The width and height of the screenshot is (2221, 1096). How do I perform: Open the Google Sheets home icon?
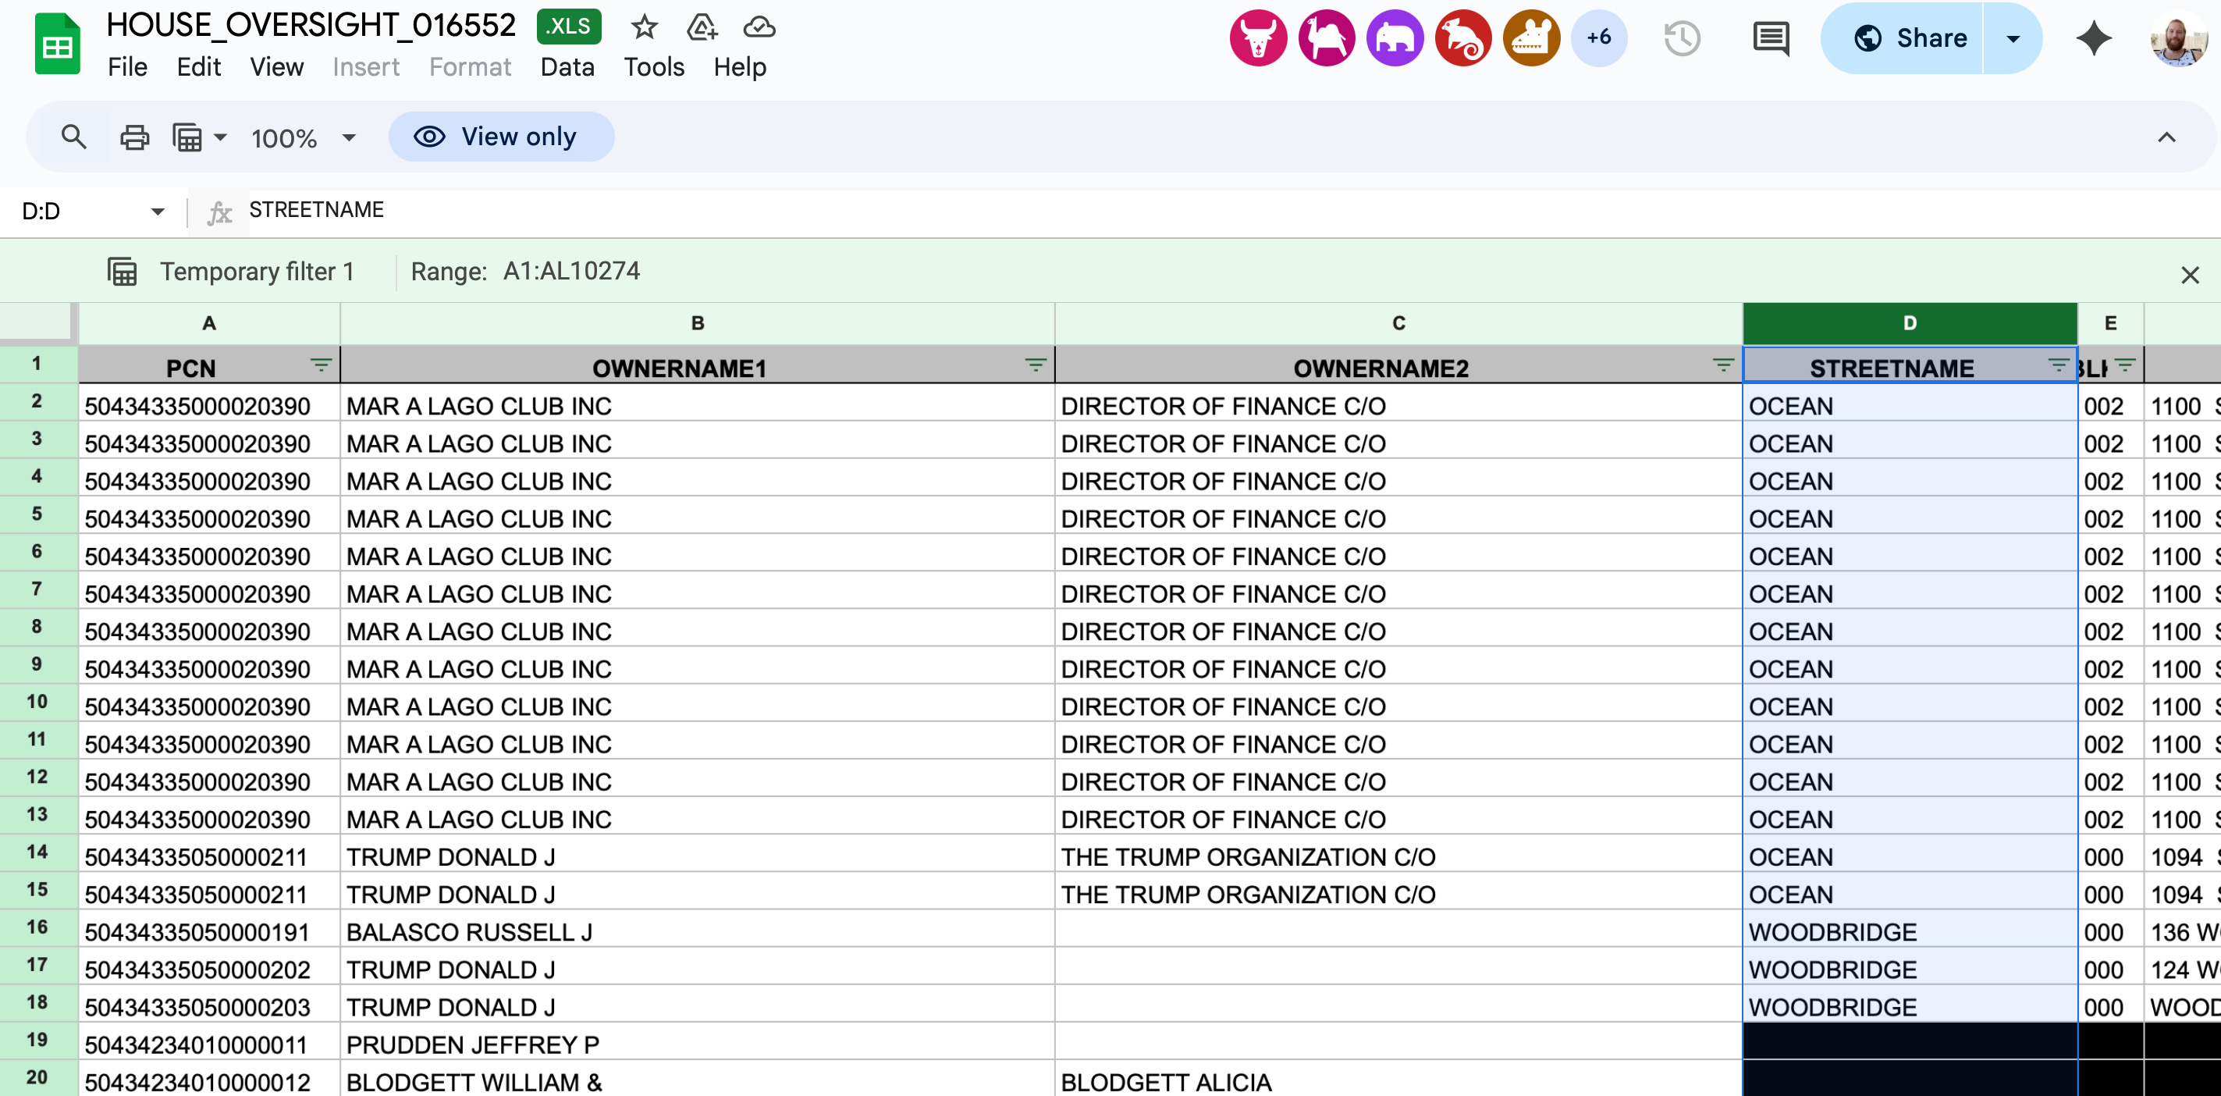coord(57,44)
